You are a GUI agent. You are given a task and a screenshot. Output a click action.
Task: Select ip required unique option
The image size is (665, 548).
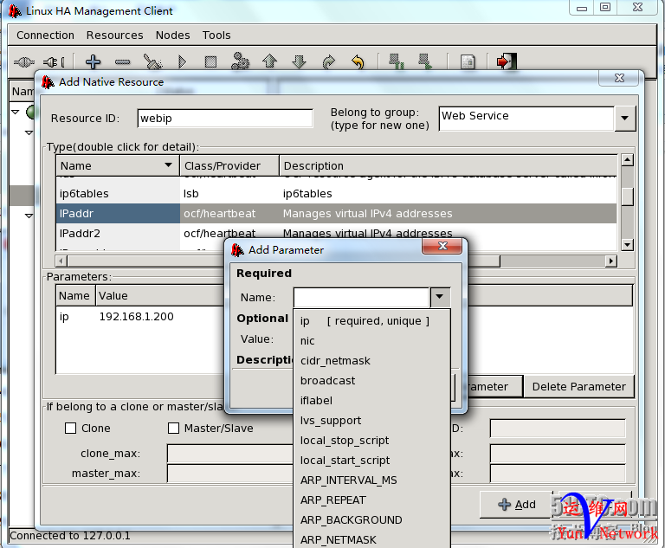click(371, 320)
